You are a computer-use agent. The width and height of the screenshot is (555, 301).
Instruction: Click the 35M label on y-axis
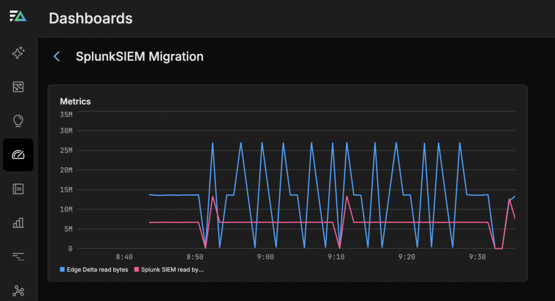pos(67,114)
